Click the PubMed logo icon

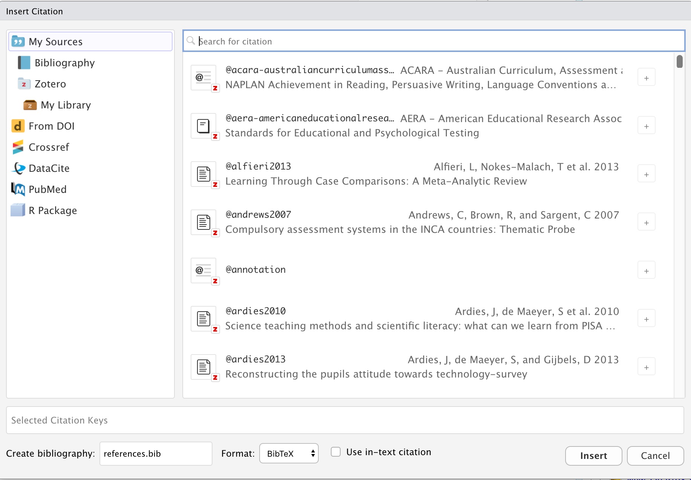[x=18, y=189]
